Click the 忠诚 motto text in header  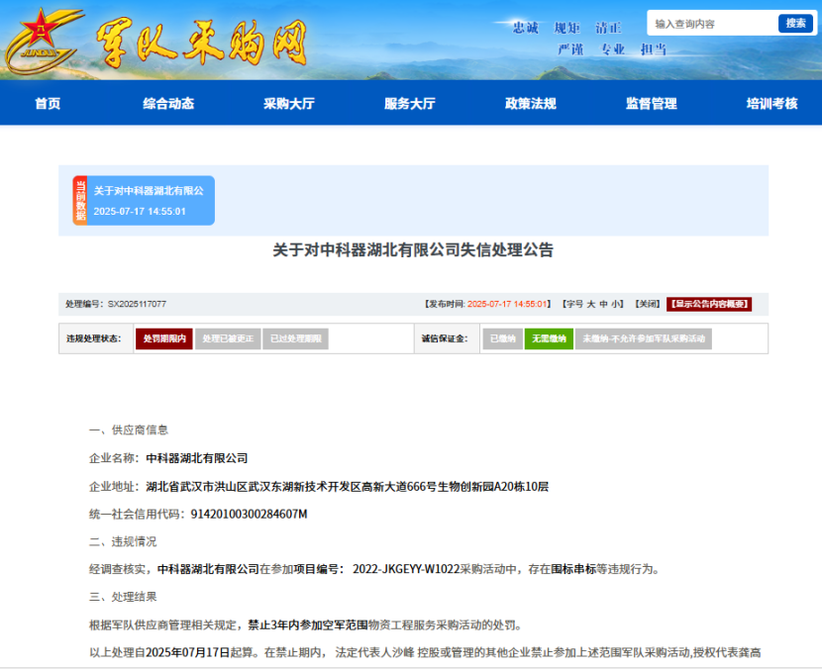tap(525, 28)
